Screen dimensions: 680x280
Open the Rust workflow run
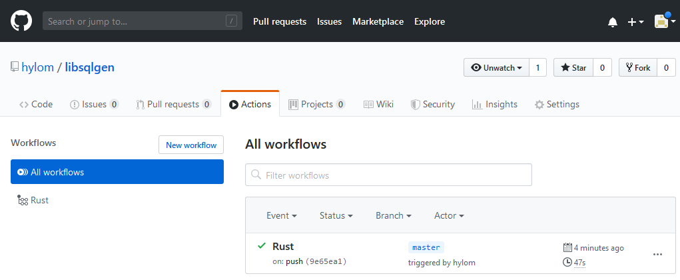click(283, 246)
